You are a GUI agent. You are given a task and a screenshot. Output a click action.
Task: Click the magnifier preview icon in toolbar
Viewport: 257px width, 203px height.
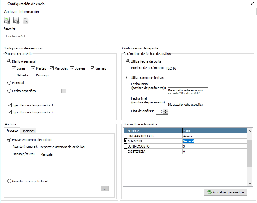pos(26,20)
